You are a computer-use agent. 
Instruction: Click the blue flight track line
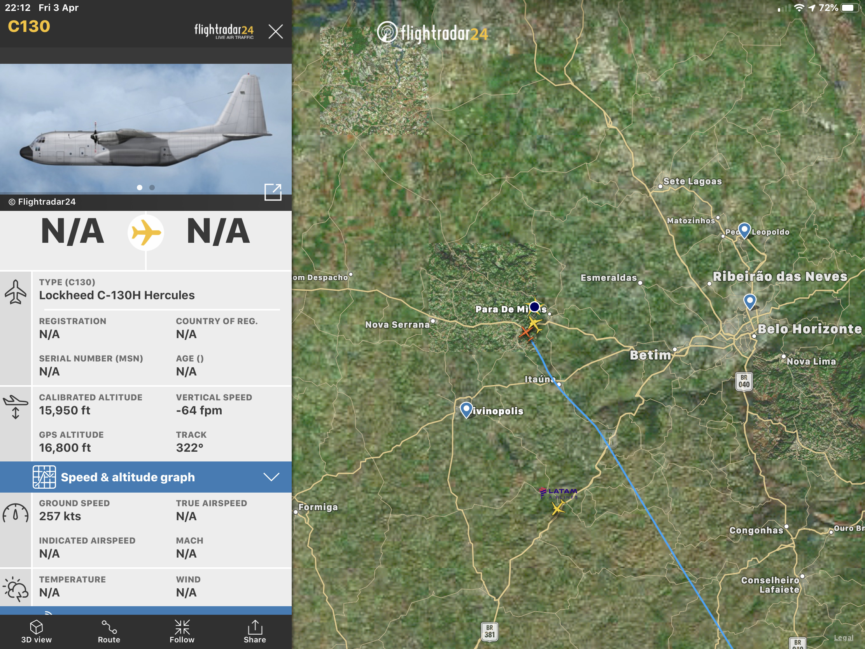[x=641, y=505]
